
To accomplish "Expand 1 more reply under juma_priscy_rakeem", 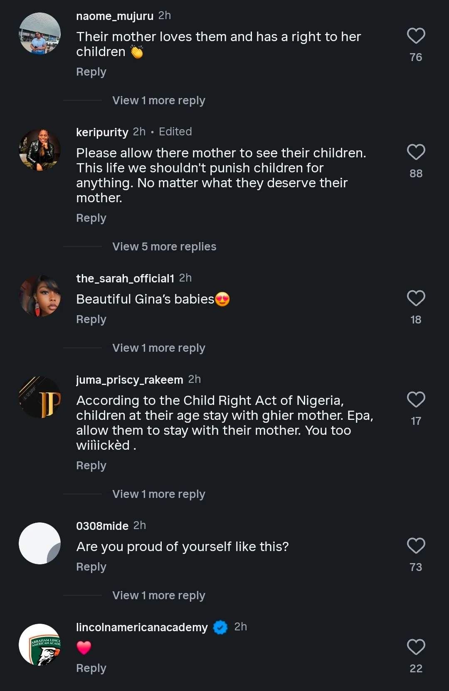I will click(x=158, y=494).
